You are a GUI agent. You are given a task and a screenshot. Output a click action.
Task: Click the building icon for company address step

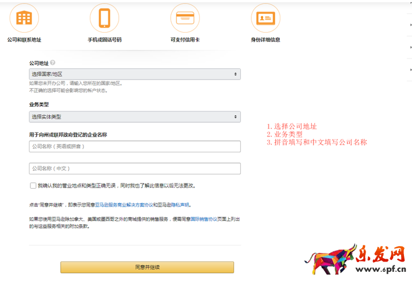tap(24, 18)
